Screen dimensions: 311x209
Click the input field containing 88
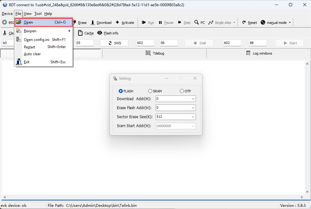pos(258,43)
